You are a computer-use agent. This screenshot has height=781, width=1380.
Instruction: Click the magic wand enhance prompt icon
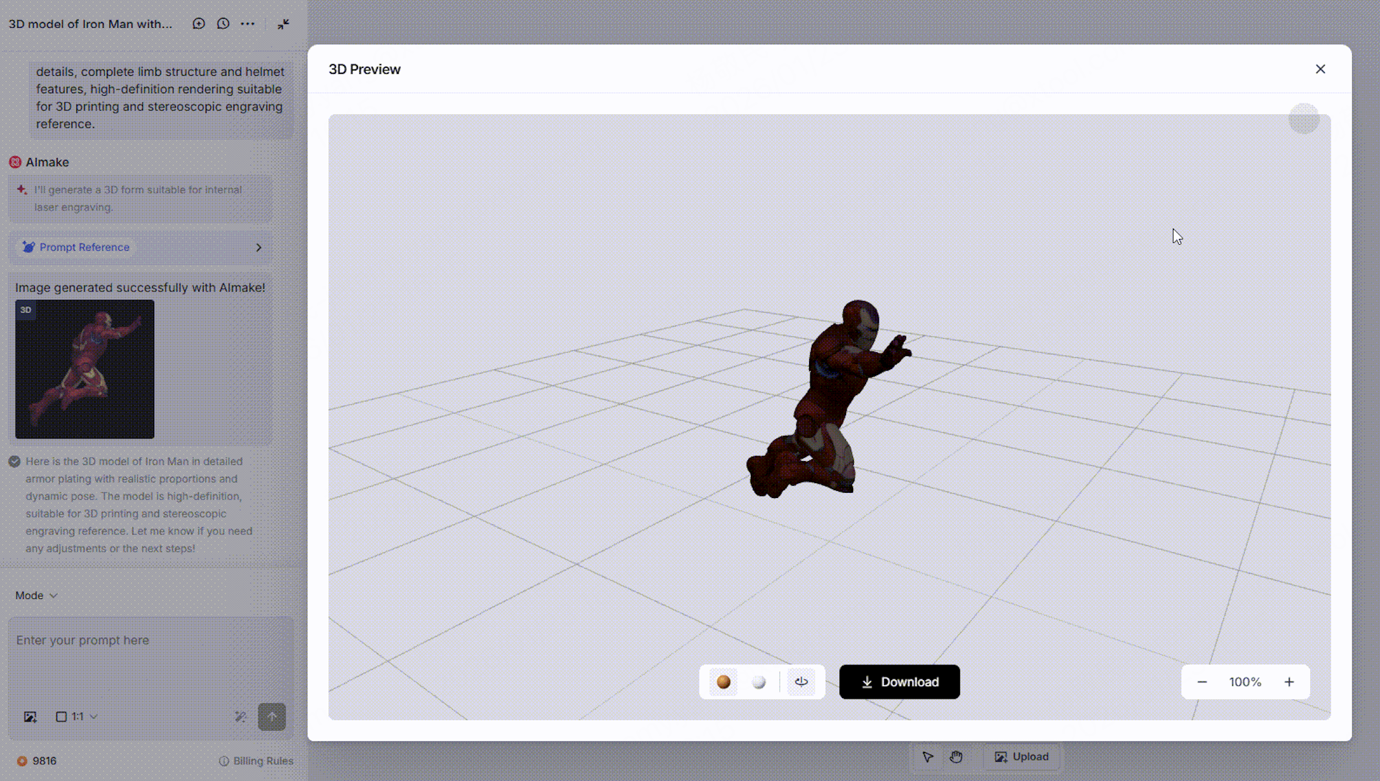(240, 716)
